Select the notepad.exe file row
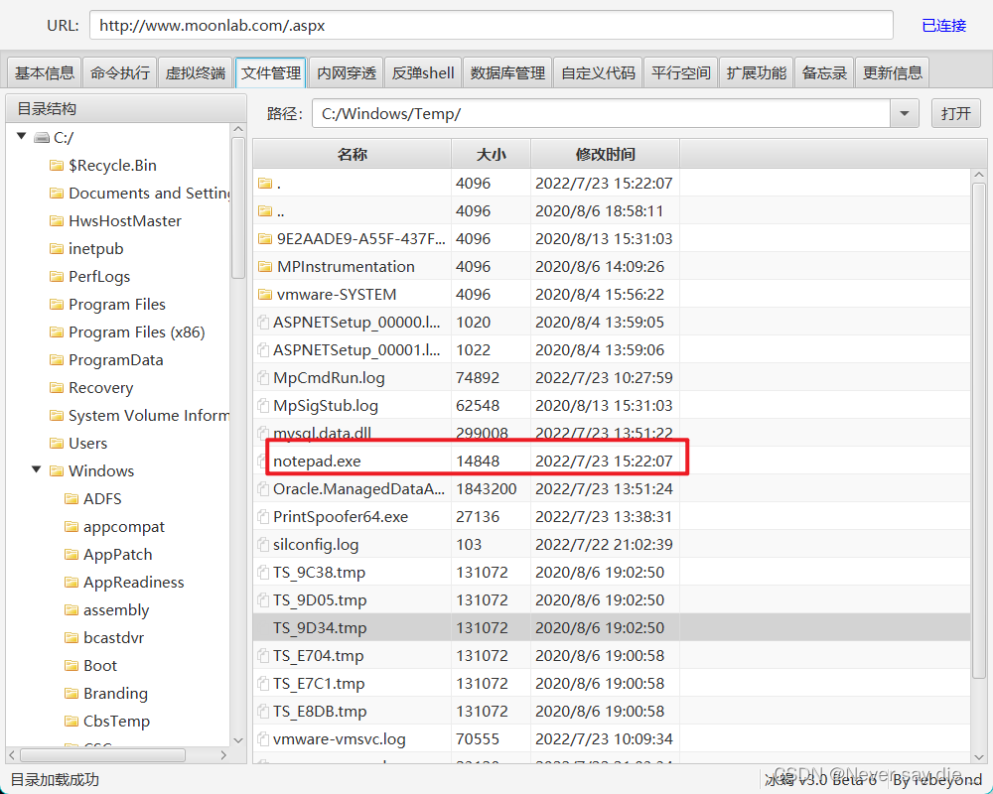Viewport: 993px width, 794px height. 612,461
